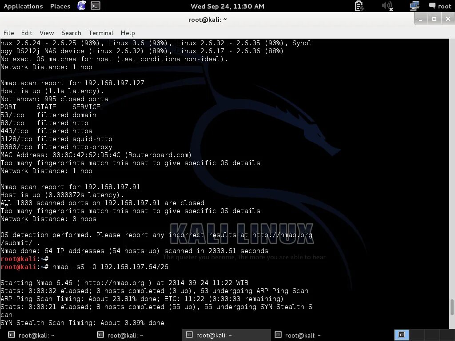Click the "Host is up (1.1s latency)" line
This screenshot has width=455, height=341.
52,91
